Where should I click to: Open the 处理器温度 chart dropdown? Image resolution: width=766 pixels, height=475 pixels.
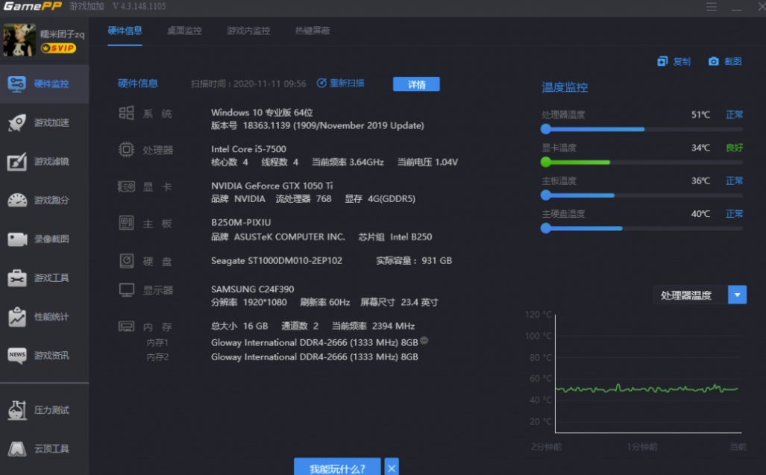[x=700, y=295]
